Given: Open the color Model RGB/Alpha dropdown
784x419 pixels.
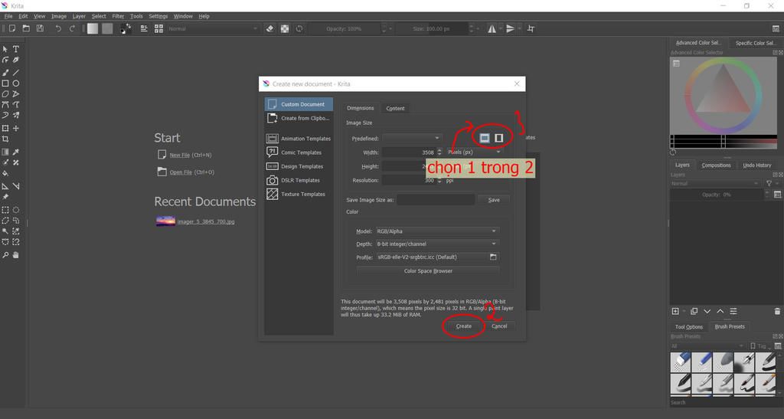Looking at the screenshot, I should point(436,231).
